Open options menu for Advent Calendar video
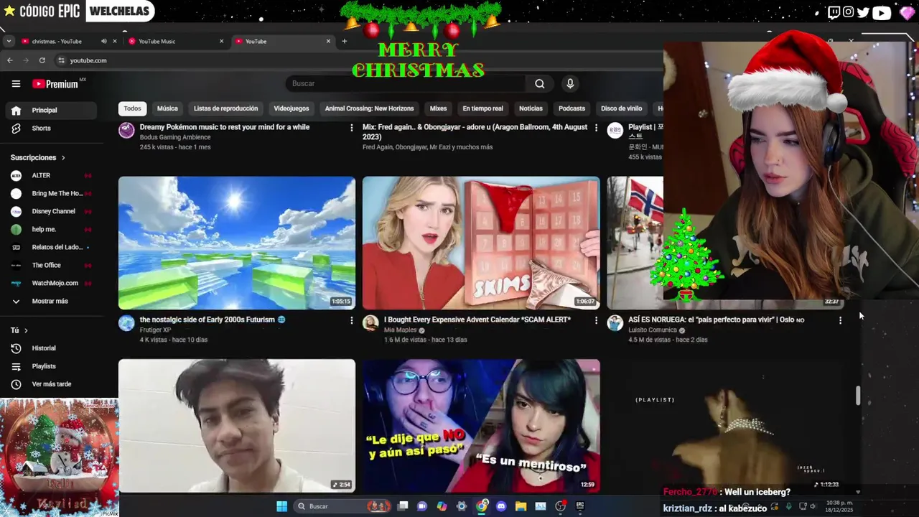 (595, 320)
